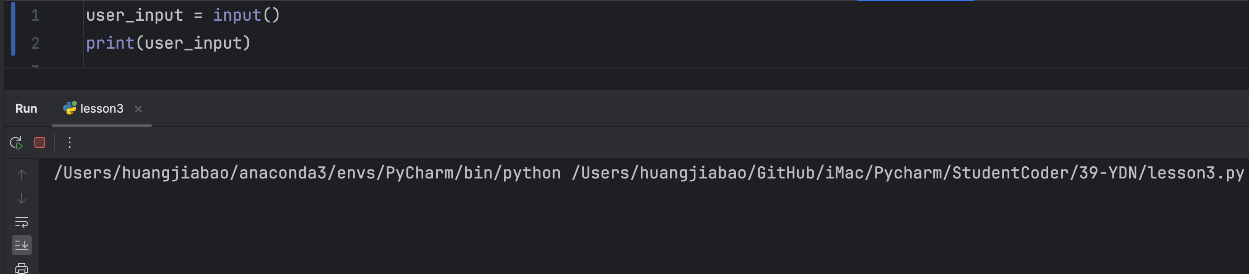Screen dimensions: 1249x274
Task: Click blue change marker beside line 1
Action: (13, 28)
